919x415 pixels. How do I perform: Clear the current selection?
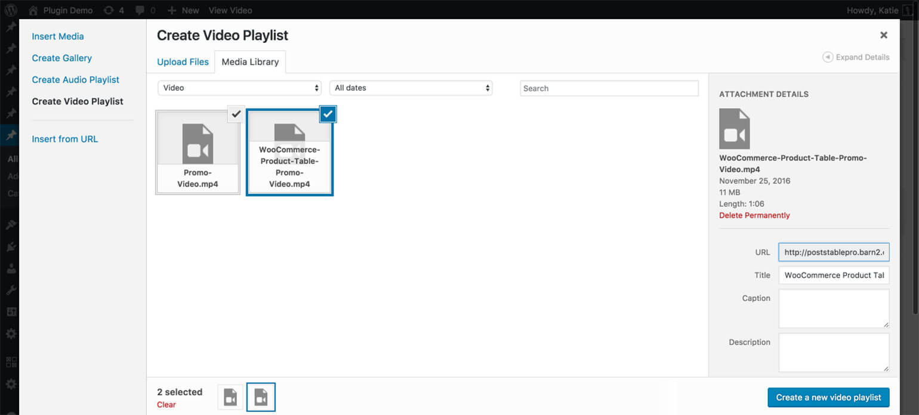coord(166,404)
